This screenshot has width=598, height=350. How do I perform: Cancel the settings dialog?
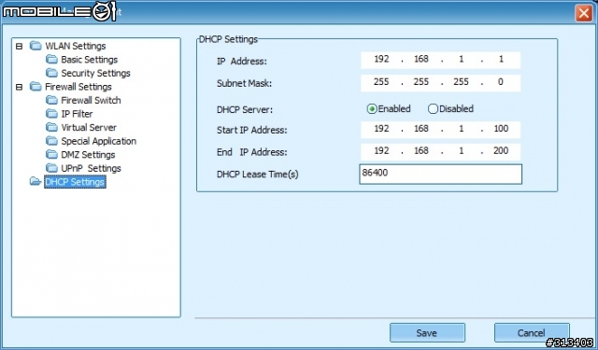(x=532, y=333)
